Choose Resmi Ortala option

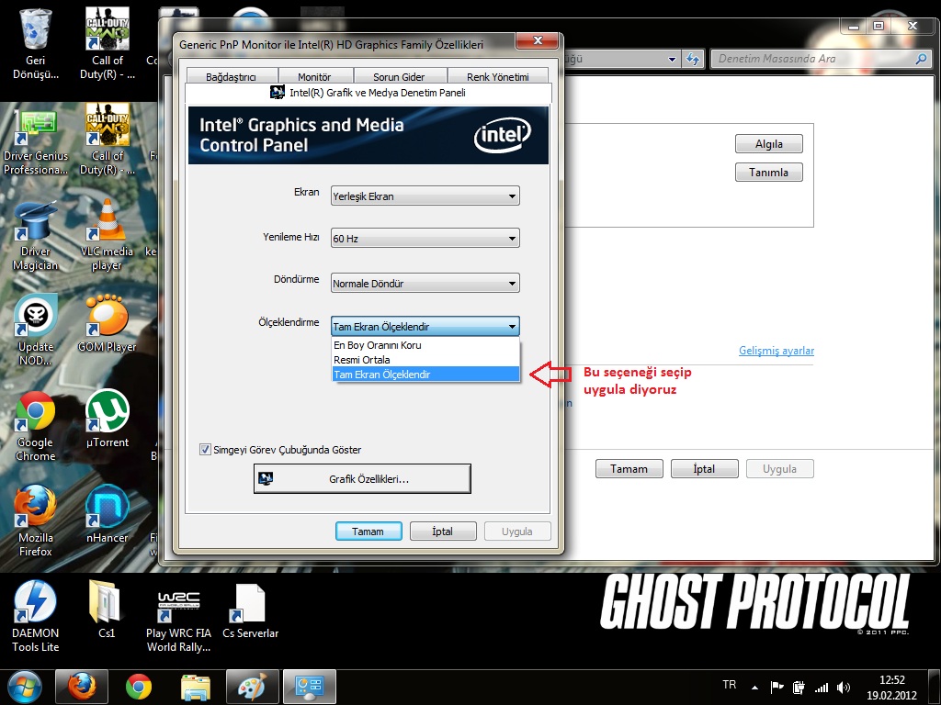pyautogui.click(x=425, y=360)
